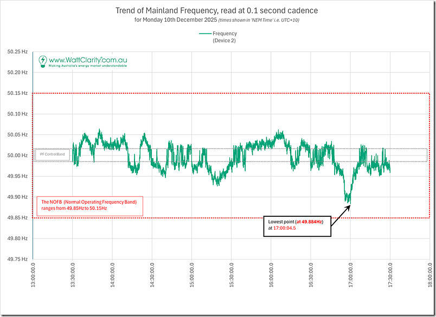Click the WattClarity lightbulb logo icon
436x317 pixels.
[42, 61]
